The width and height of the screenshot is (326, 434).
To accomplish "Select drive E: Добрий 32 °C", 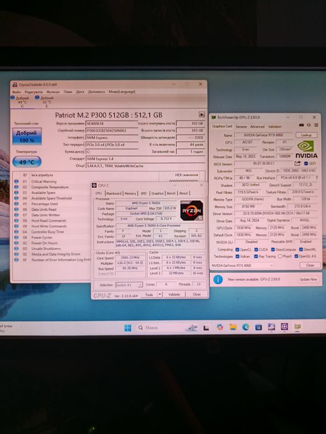I will click(45, 102).
